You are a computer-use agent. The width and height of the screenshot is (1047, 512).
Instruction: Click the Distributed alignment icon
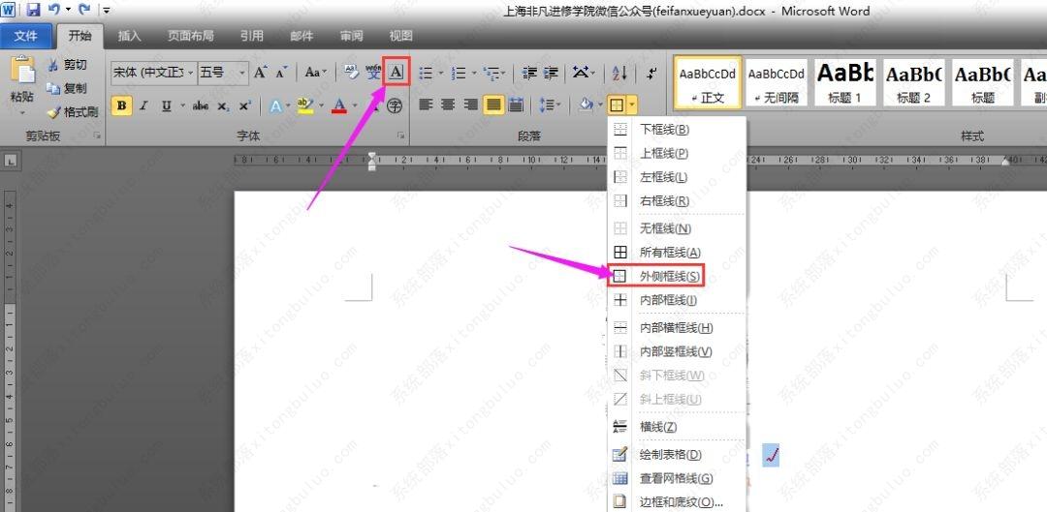tap(516, 105)
